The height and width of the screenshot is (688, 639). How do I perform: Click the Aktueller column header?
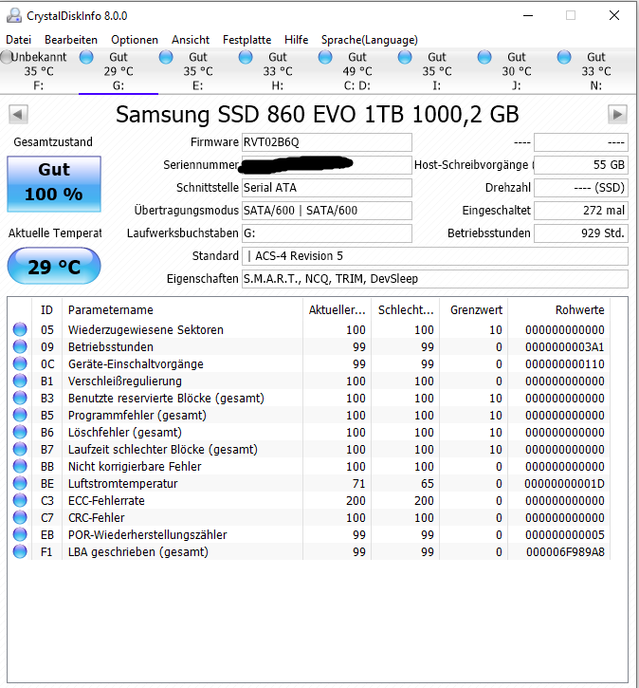click(x=337, y=310)
